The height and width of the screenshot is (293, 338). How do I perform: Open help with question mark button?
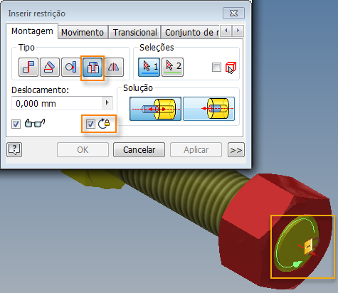tap(14, 149)
